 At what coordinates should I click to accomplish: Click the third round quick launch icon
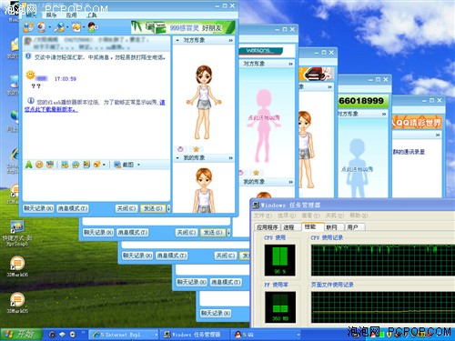[x=73, y=335]
